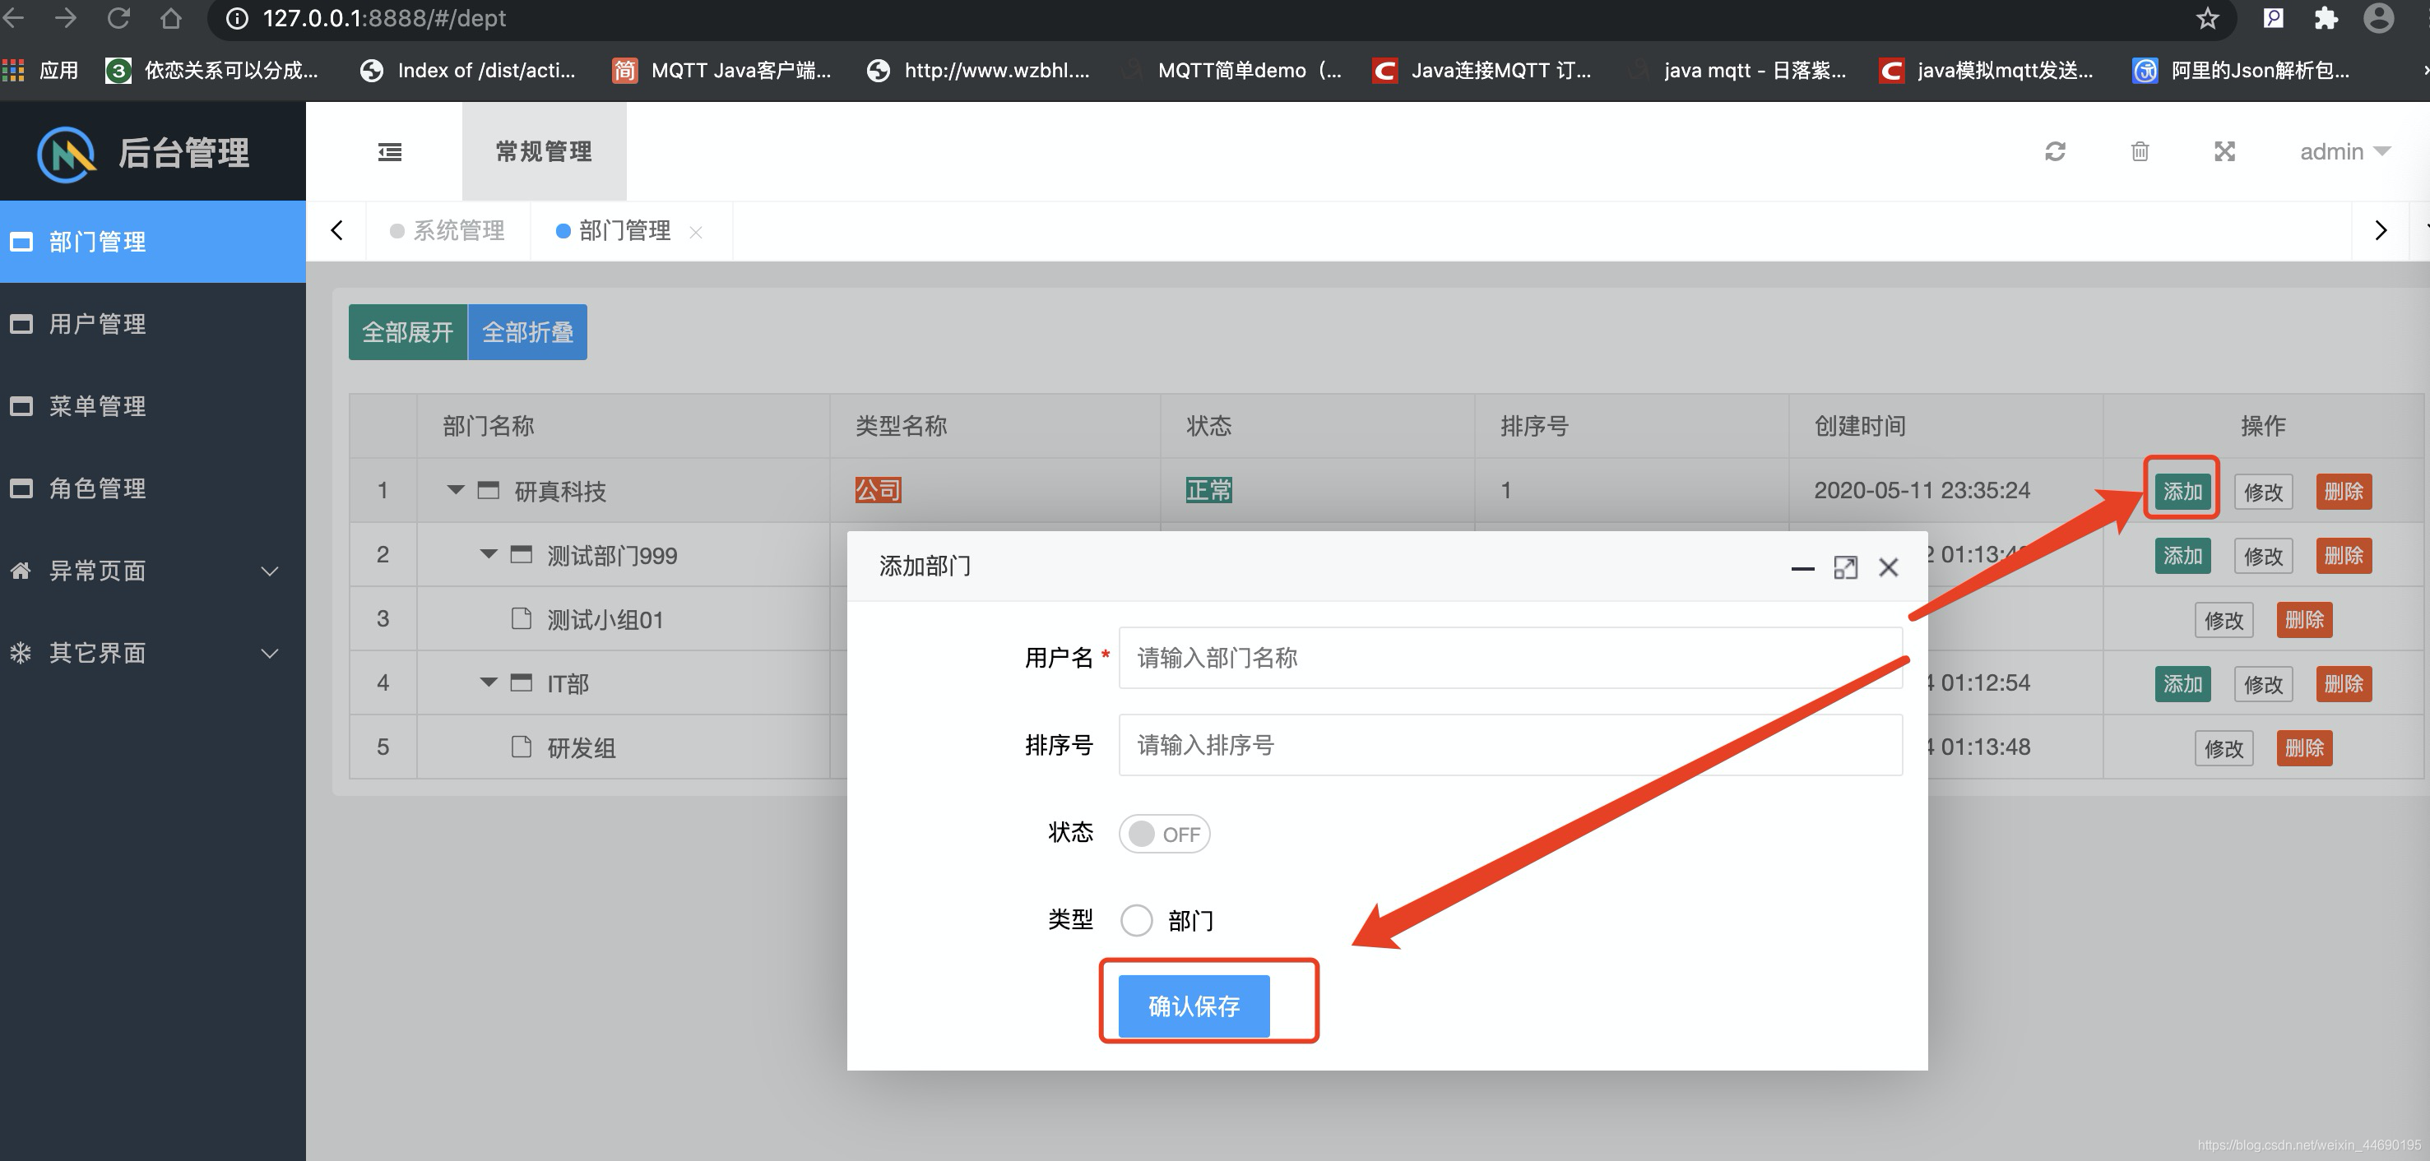The height and width of the screenshot is (1161, 2430).
Task: Click the trash icon in admin header
Action: [2140, 152]
